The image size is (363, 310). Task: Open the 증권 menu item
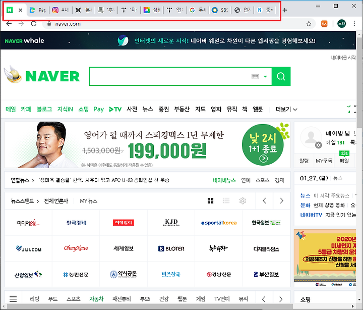point(164,109)
